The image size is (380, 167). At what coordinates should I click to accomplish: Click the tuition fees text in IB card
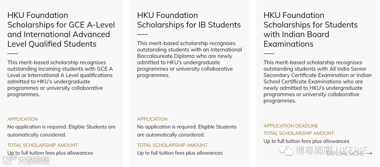180,153
